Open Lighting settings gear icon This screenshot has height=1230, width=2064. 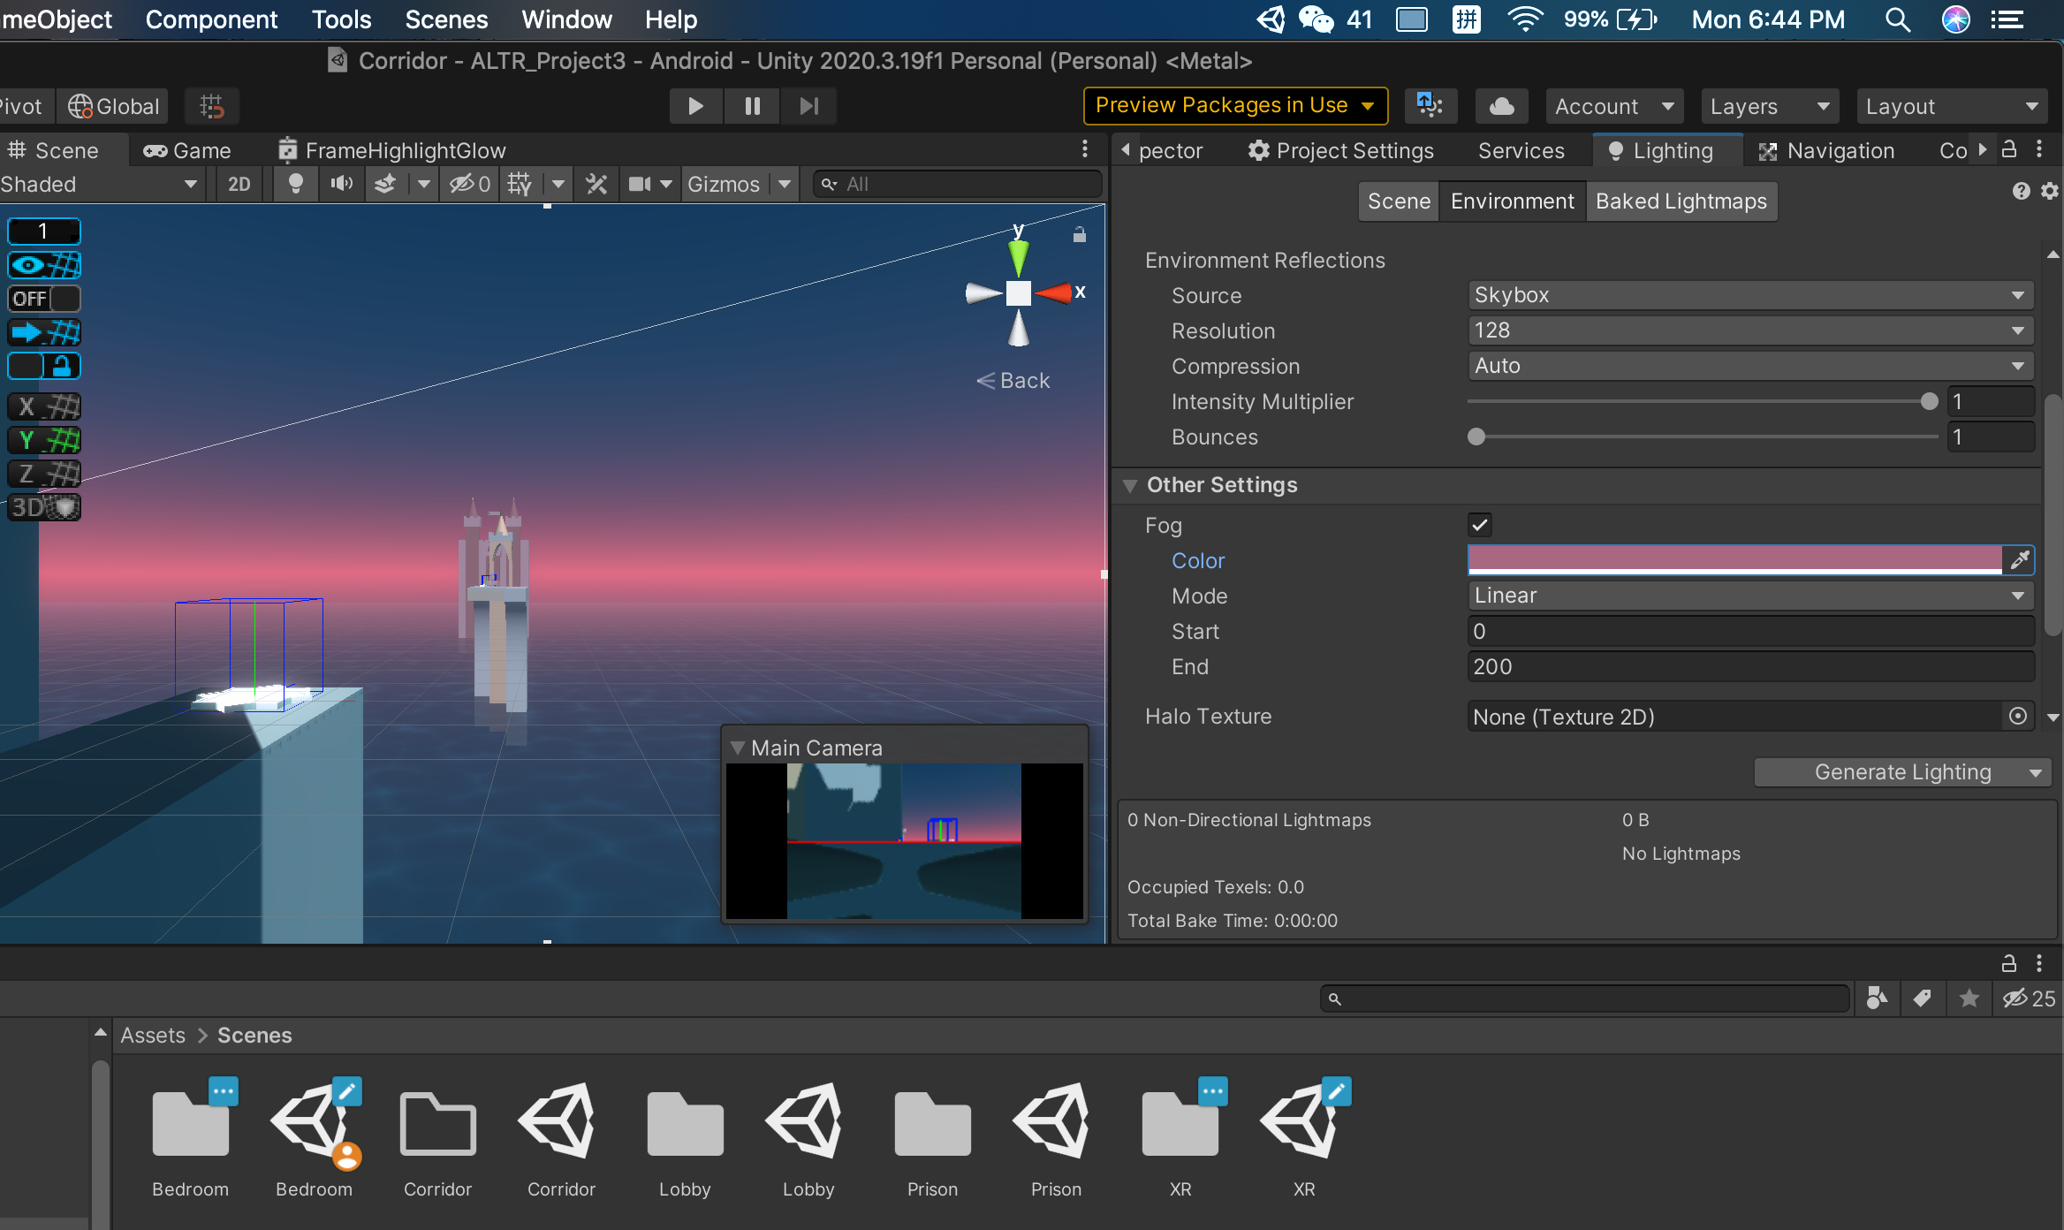point(2050,191)
